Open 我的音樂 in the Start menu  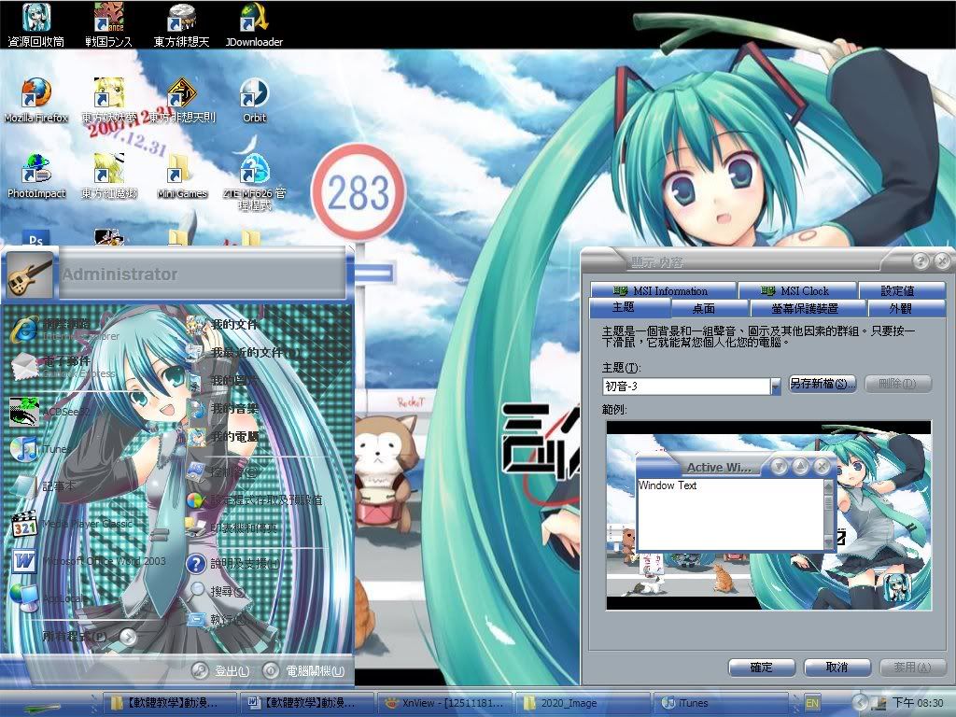pyautogui.click(x=224, y=409)
